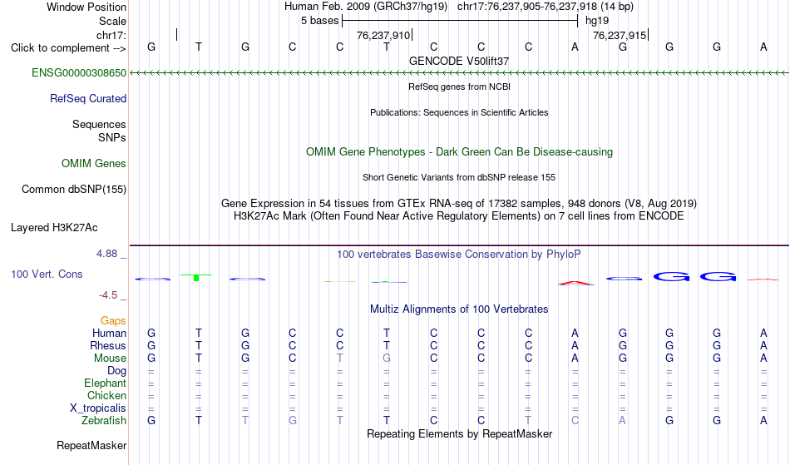This screenshot has width=790, height=465.
Task: Click the GTEx Gene Expression track title
Action: point(459,204)
